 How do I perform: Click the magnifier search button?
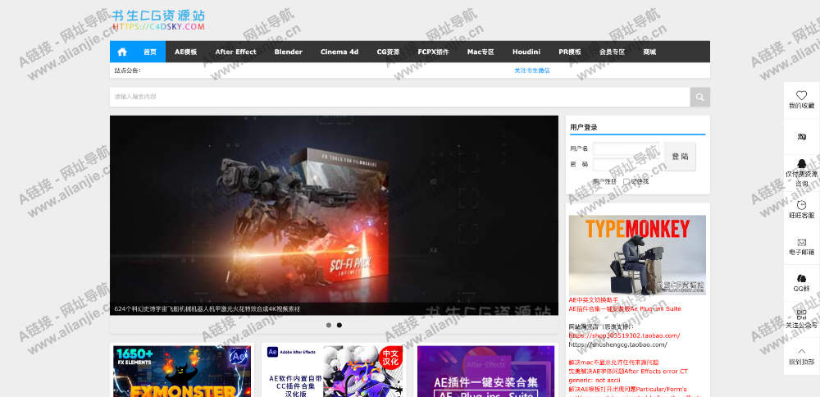click(x=699, y=97)
